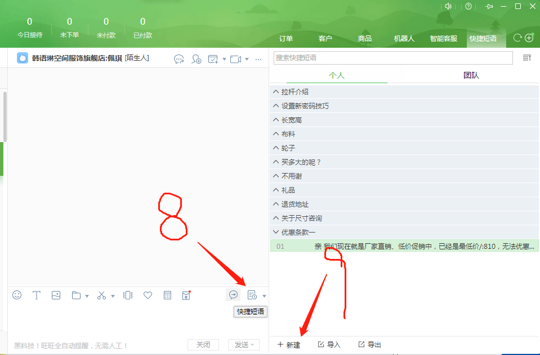The height and width of the screenshot is (355, 540).
Task: Create a new phrase with 新建
Action: click(289, 344)
